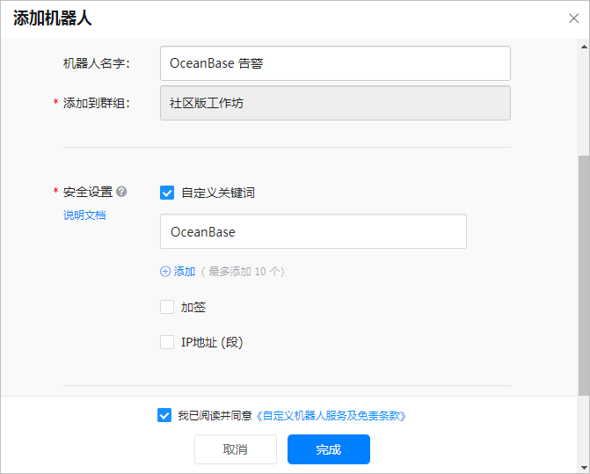Enable the IP地址 (段) checkbox
The image size is (590, 474).
tap(167, 342)
